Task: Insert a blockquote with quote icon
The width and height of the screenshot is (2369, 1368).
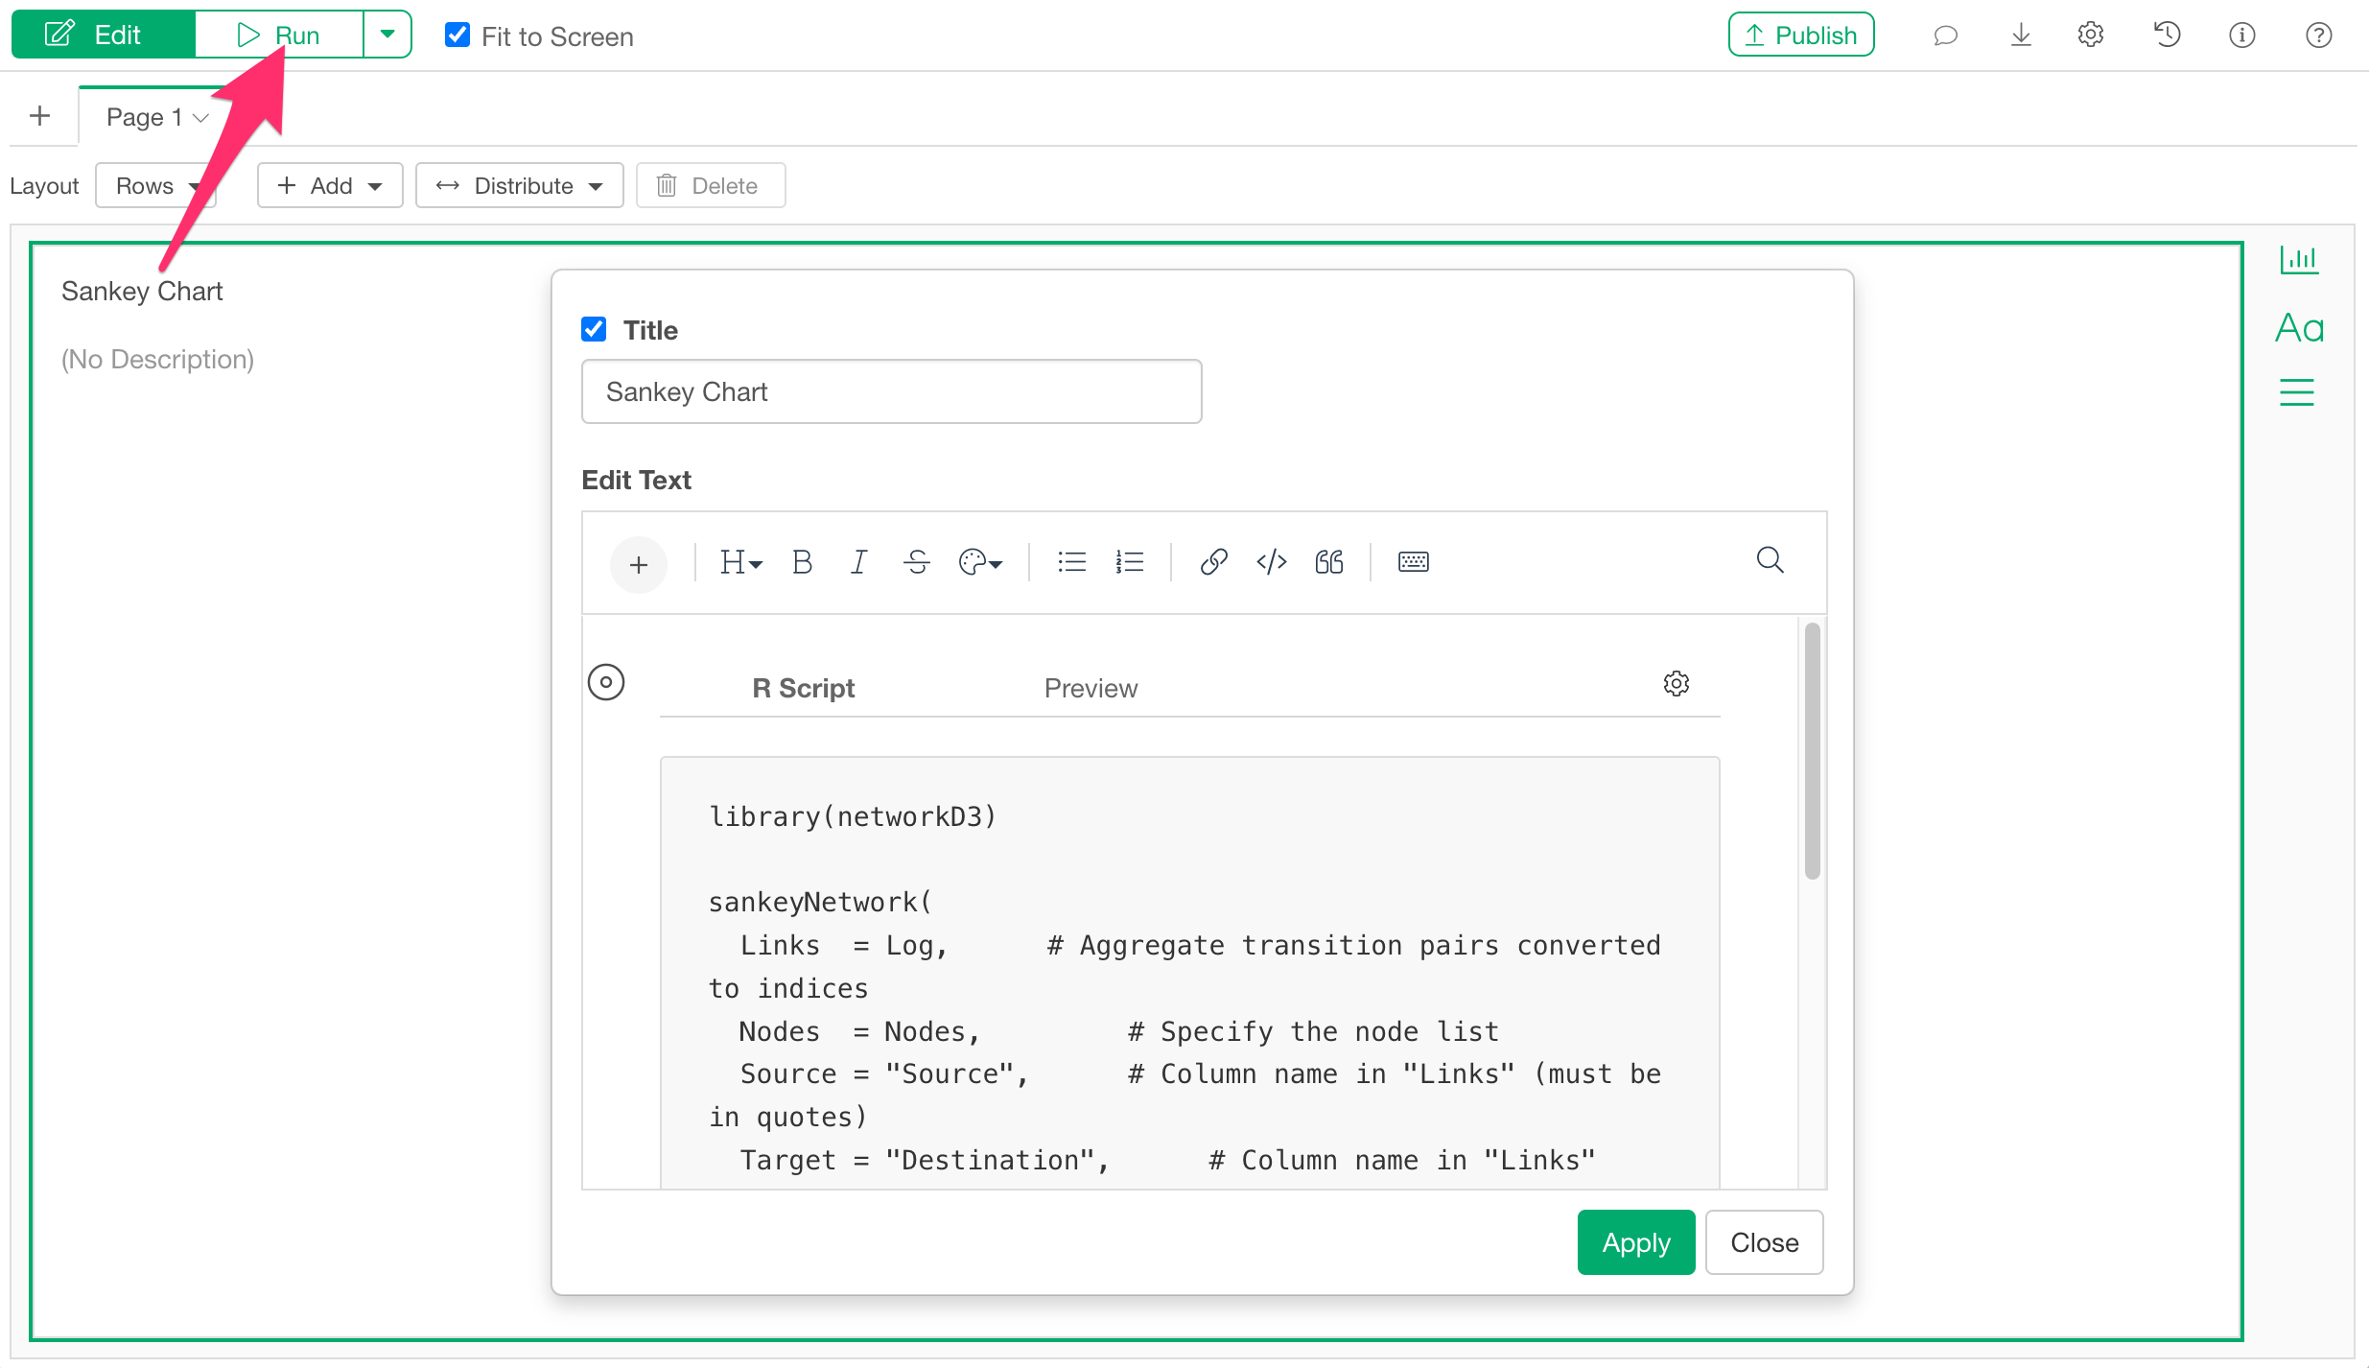Action: (x=1328, y=562)
